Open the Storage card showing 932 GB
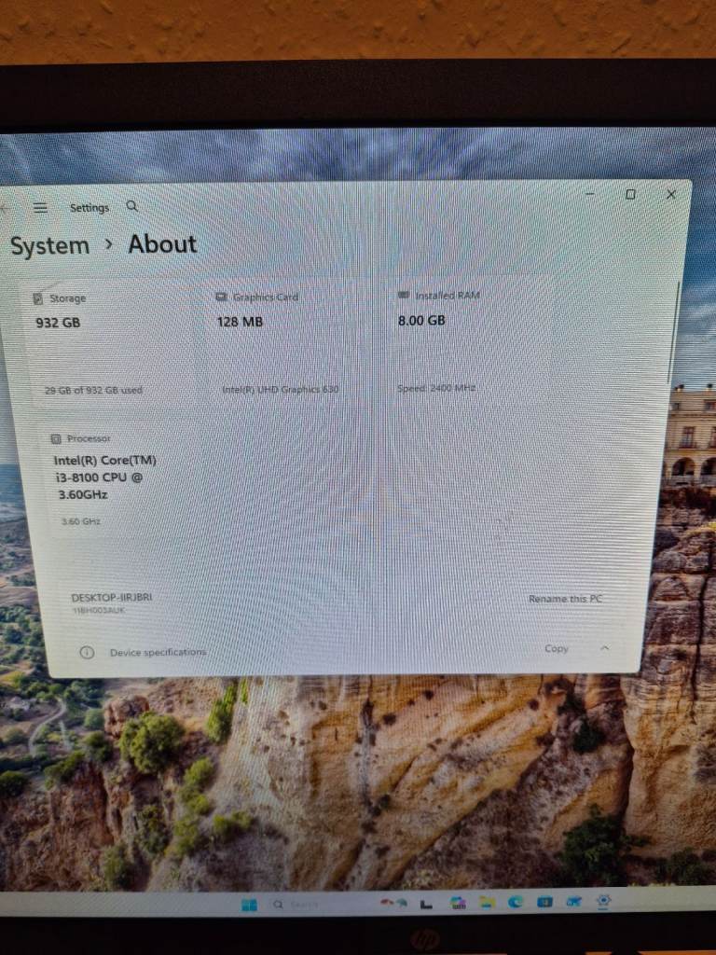Viewport: 716px width, 955px height. 110,346
